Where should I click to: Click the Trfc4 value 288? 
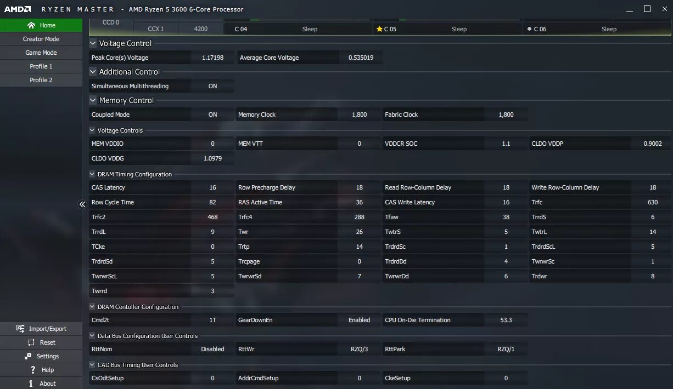point(359,217)
